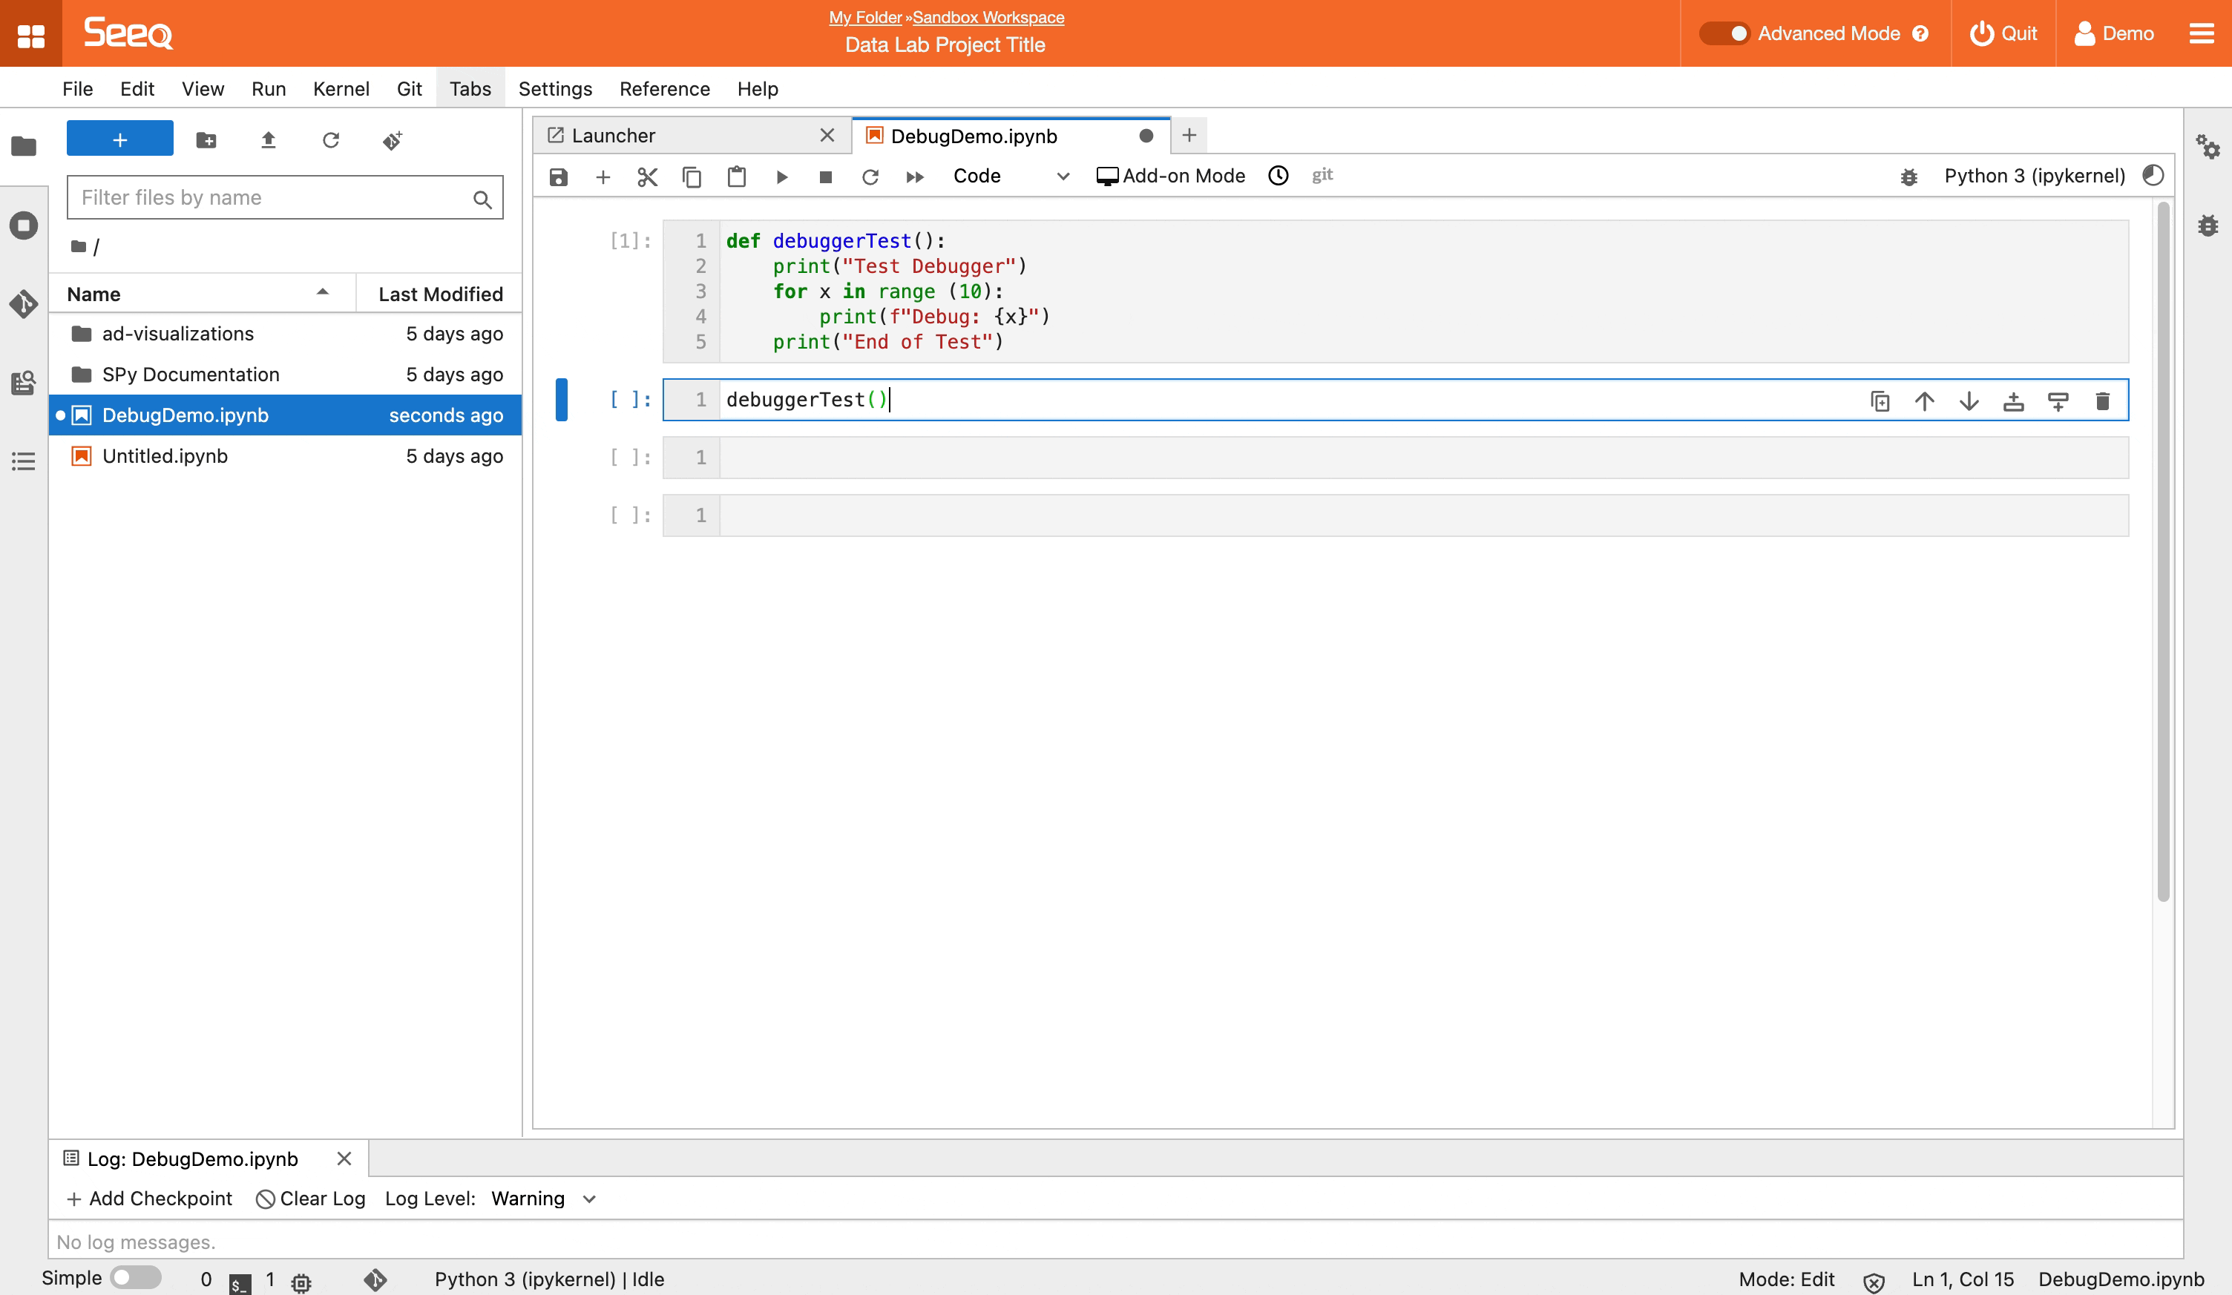The width and height of the screenshot is (2232, 1295).
Task: Toggle Add-on Mode in notebook toolbar
Action: [1170, 176]
